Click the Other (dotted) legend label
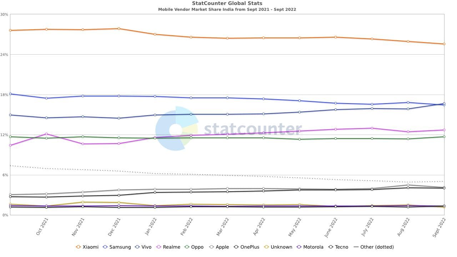The width and height of the screenshot is (457, 257). click(x=377, y=247)
